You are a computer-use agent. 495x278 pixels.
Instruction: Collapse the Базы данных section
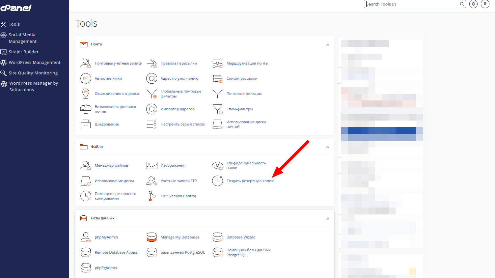328,219
